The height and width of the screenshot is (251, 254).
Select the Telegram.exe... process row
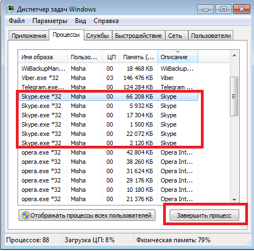pos(108,87)
